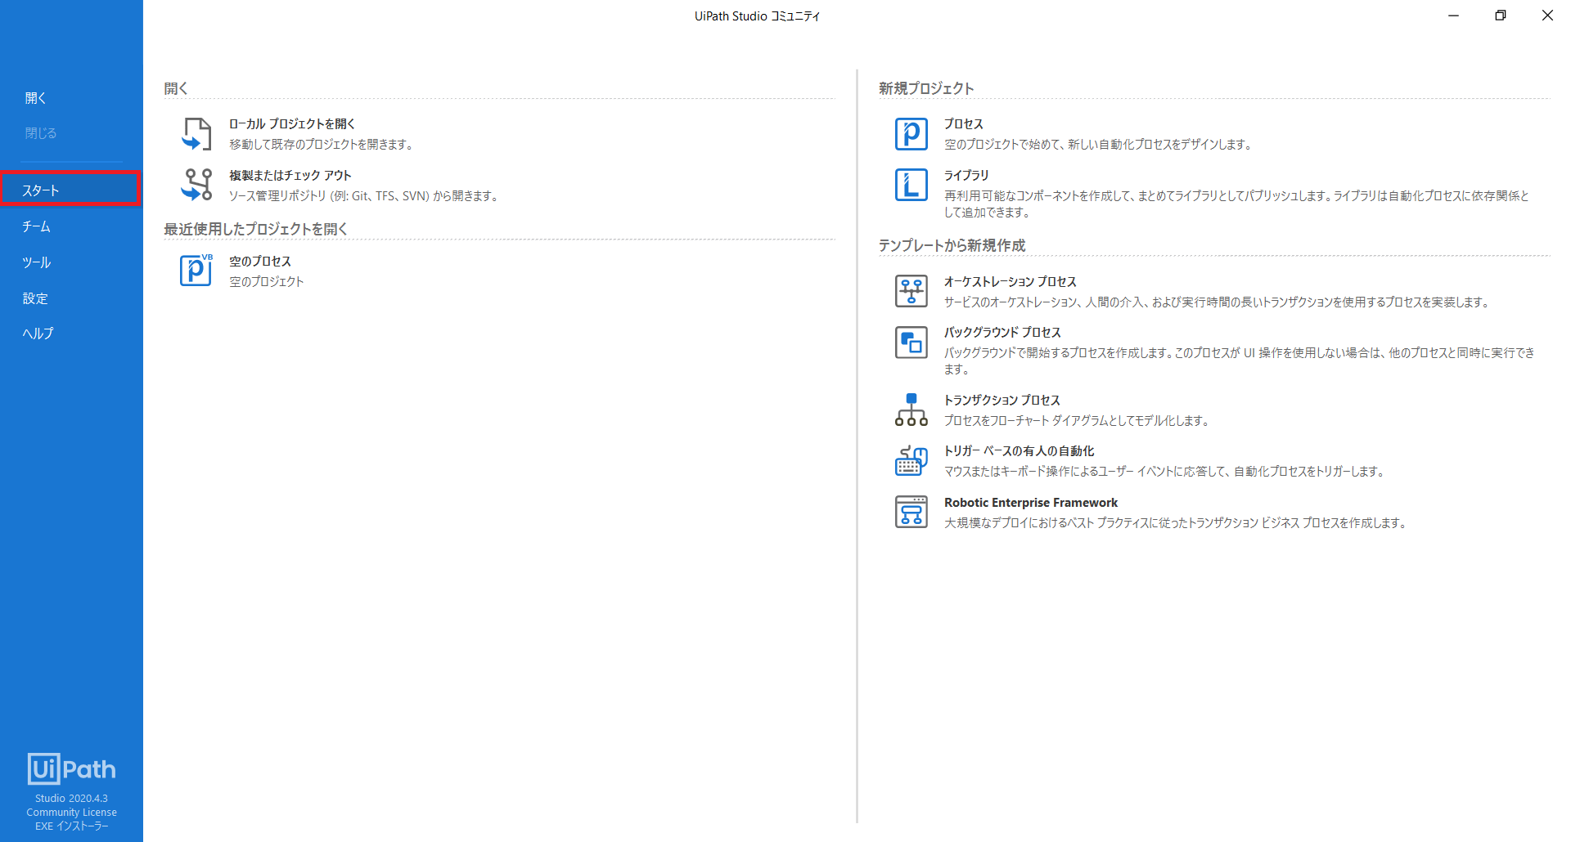Click the ライブラリ library icon
Image resolution: width=1571 pixels, height=842 pixels.
(911, 185)
